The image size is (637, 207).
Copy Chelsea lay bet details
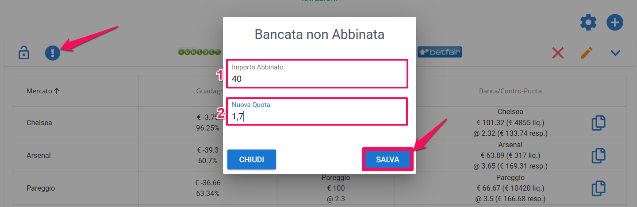coord(599,123)
